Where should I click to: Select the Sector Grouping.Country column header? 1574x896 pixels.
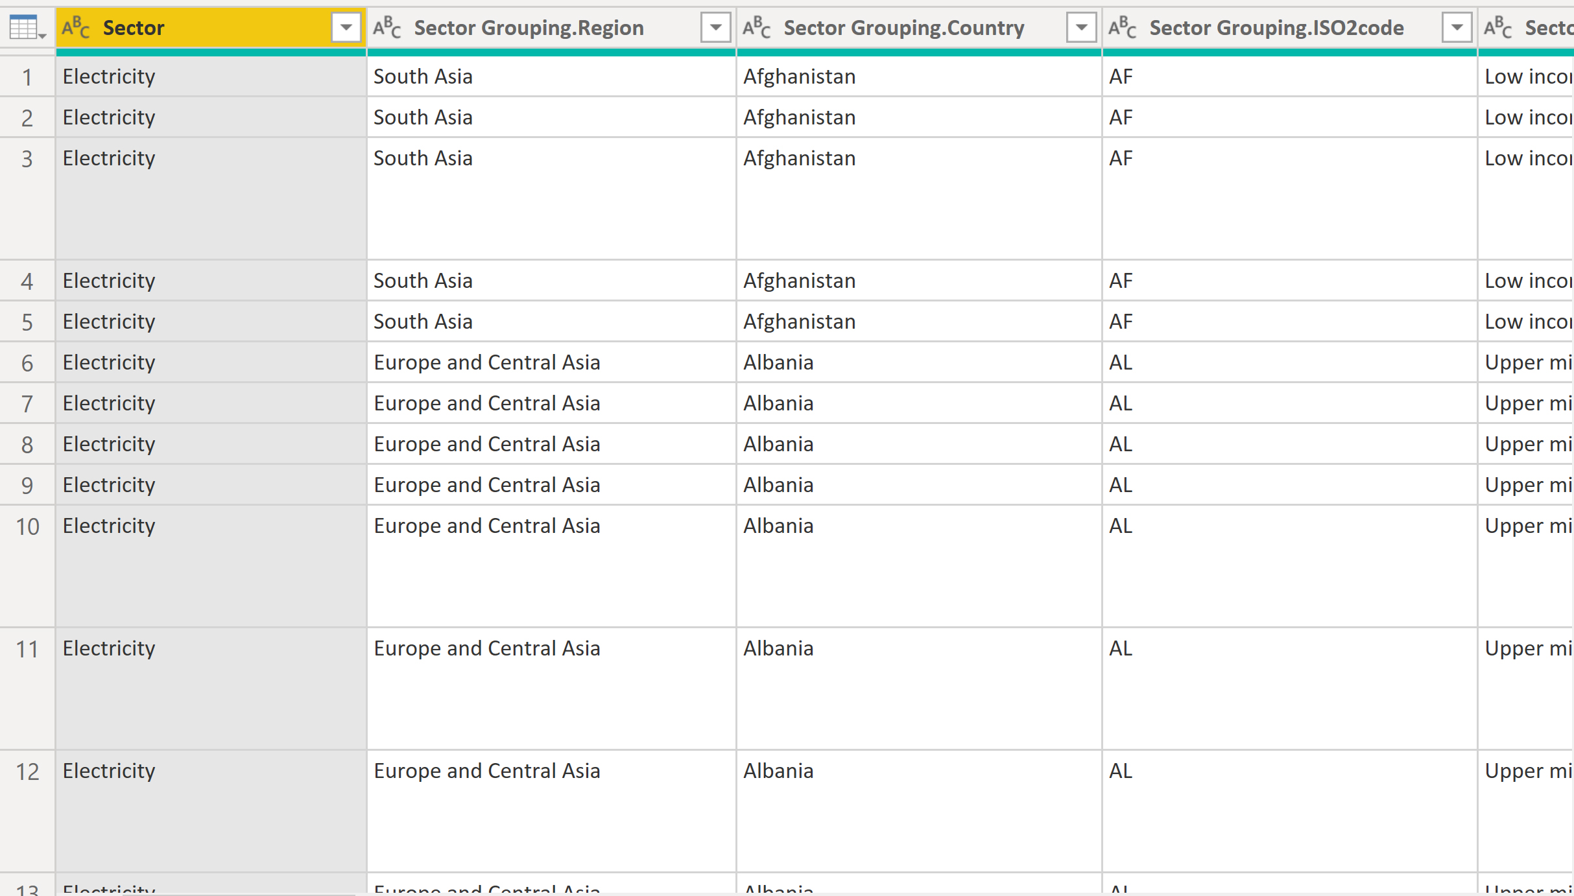[x=920, y=28]
